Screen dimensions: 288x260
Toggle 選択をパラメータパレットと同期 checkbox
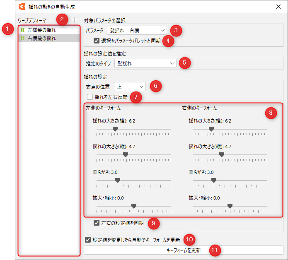[97, 41]
